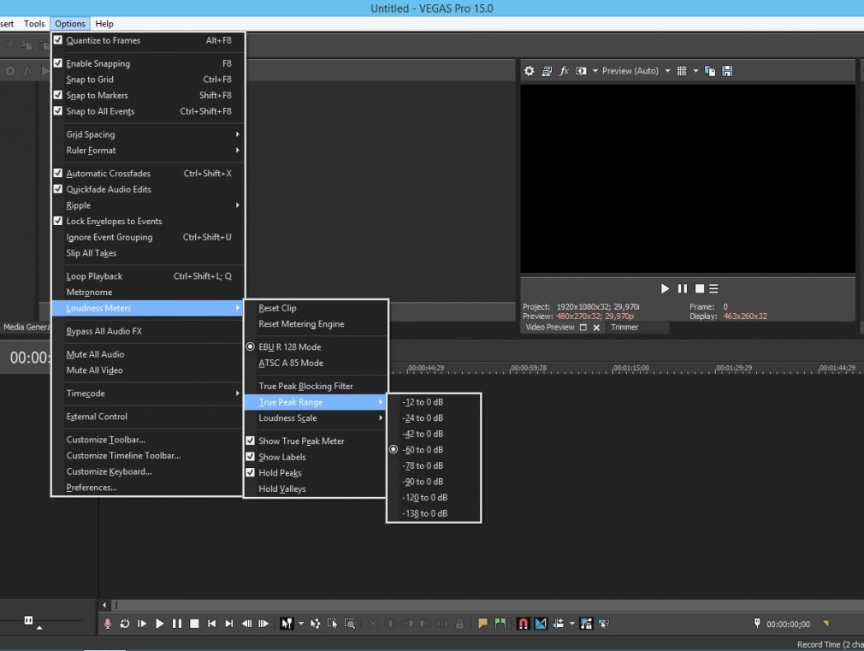
Task: Click Play button in timeline transport
Action: 159,624
